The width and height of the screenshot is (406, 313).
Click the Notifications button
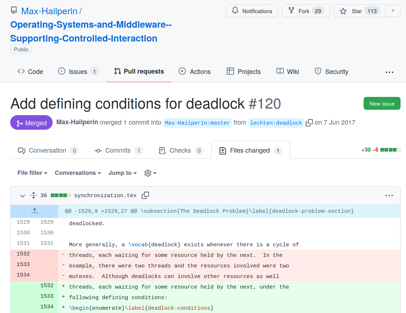pyautogui.click(x=252, y=11)
